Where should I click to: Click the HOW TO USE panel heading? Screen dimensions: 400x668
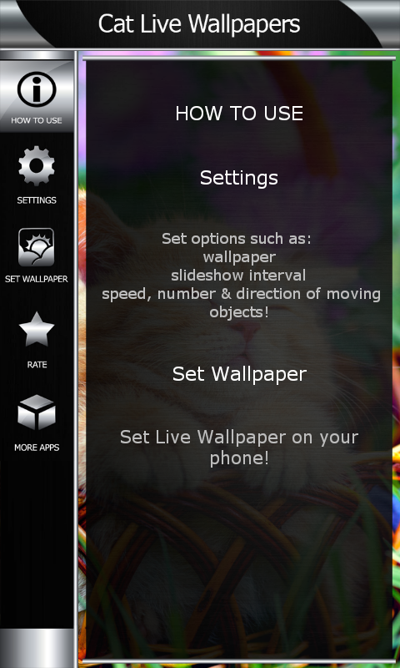point(239,114)
